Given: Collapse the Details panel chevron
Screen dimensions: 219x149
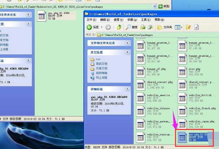Looking at the screenshot, I should click(x=127, y=89).
